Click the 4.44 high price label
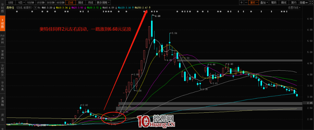Image resolution: width=314 pixels, height=130 pixels. (213, 64)
